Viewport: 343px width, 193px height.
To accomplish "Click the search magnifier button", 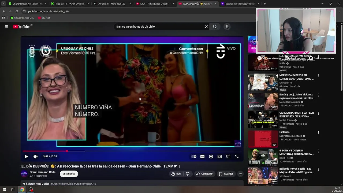I will 215,27.
